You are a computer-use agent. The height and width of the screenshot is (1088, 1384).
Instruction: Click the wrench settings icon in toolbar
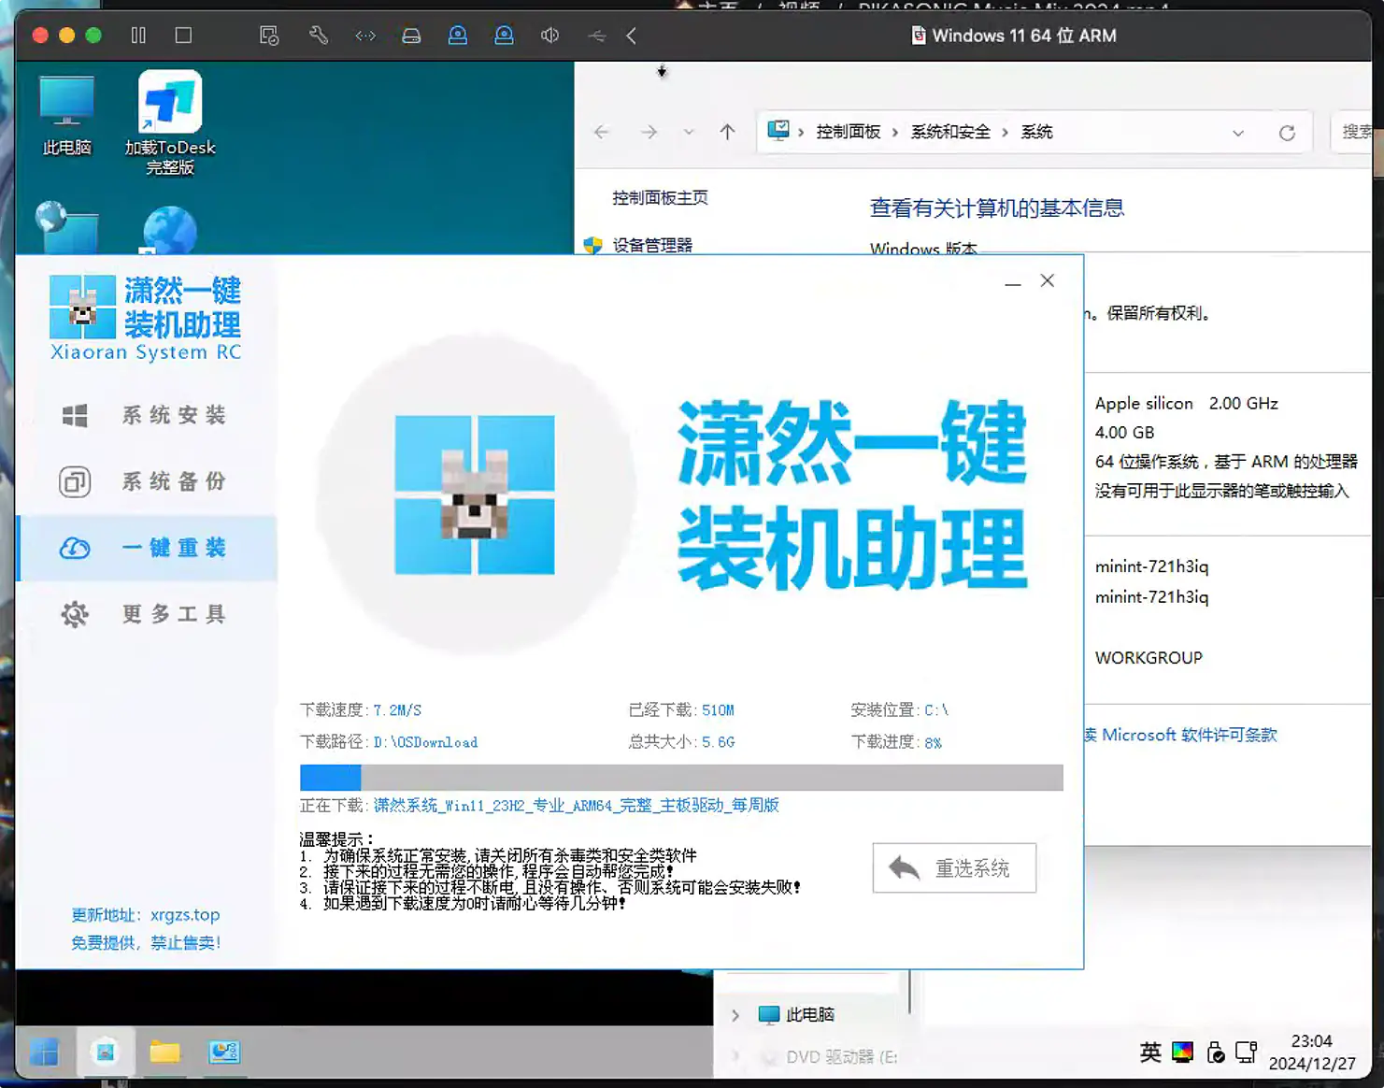tap(318, 36)
